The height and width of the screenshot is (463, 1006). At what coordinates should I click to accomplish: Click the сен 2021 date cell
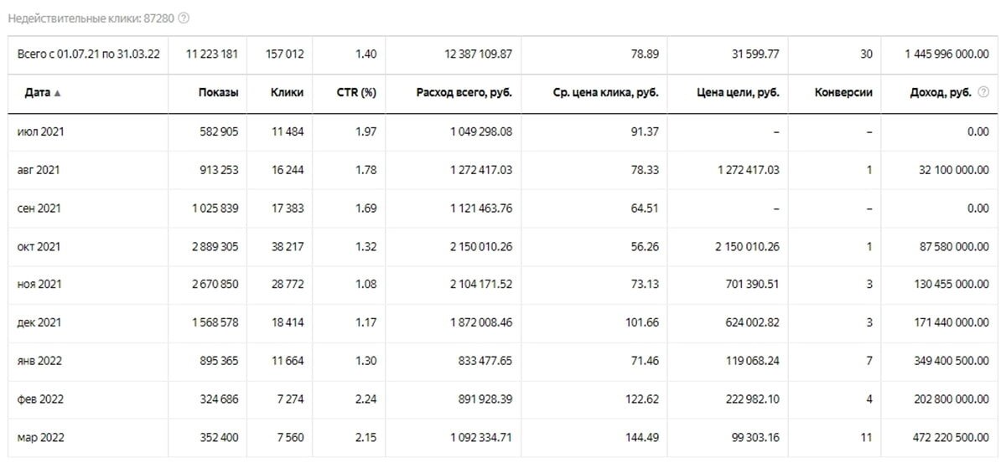39,208
